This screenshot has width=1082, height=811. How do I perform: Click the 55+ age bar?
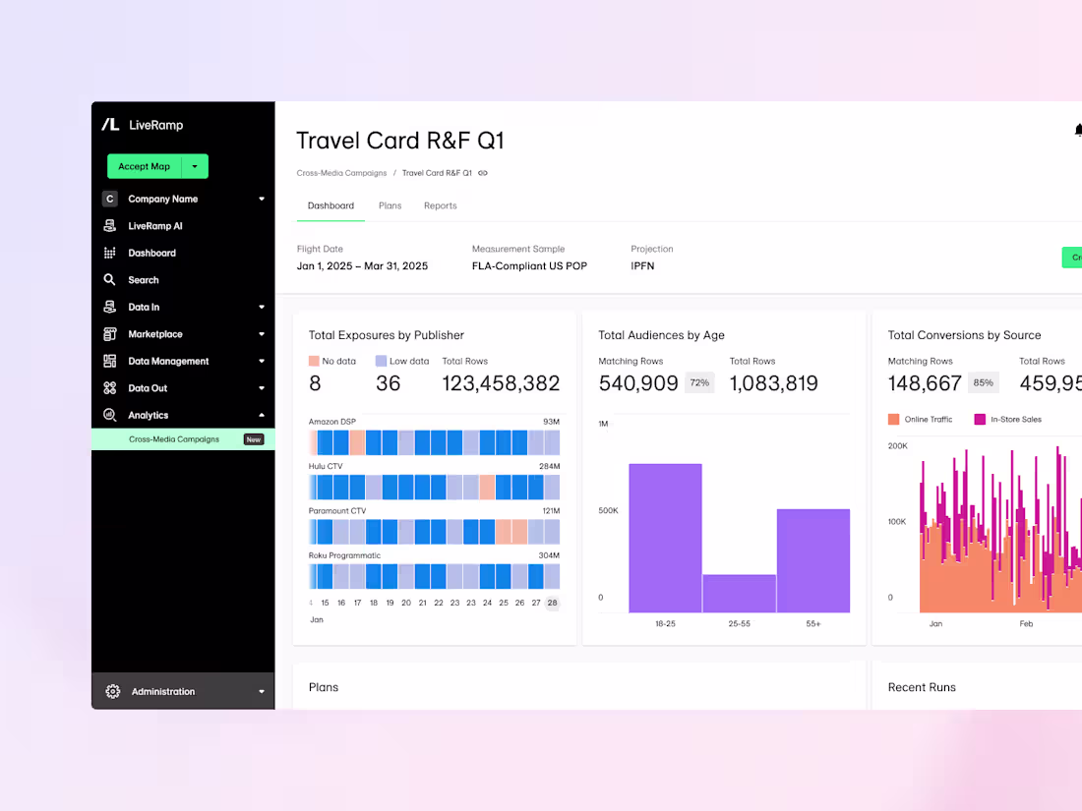tap(813, 560)
